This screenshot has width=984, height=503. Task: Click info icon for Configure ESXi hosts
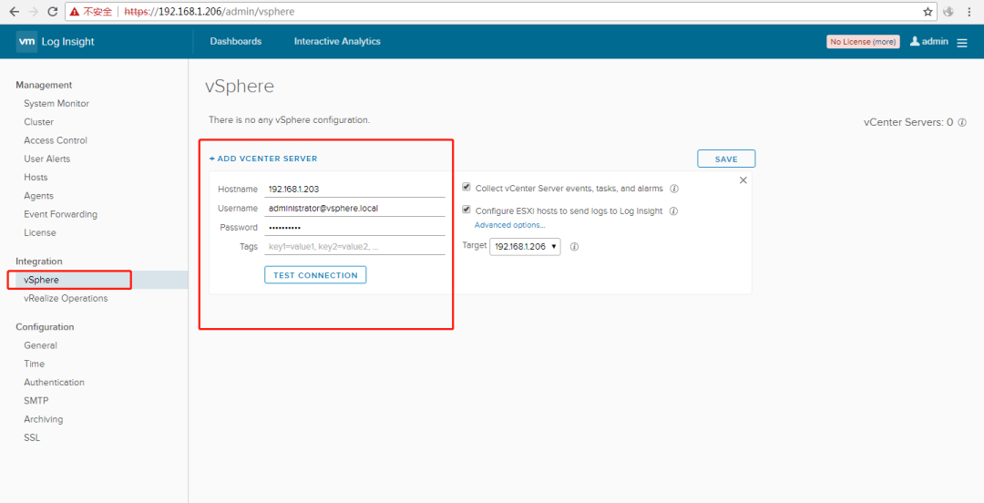673,211
